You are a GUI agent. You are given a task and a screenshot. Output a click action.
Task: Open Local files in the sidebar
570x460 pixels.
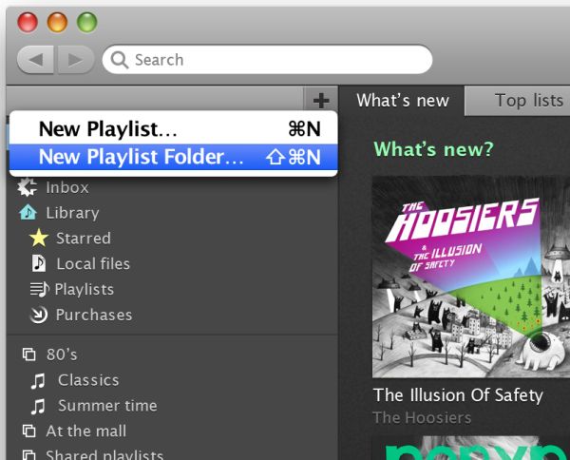(93, 264)
